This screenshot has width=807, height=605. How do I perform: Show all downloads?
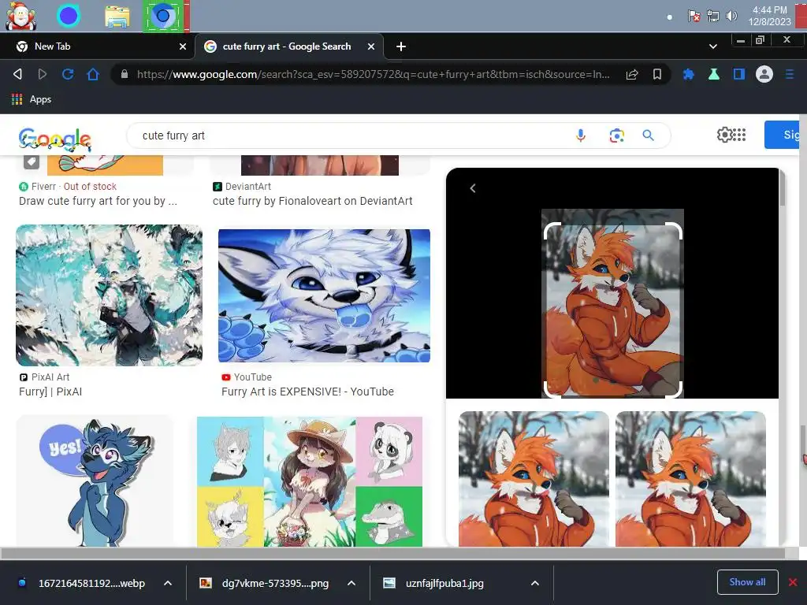pyautogui.click(x=747, y=582)
